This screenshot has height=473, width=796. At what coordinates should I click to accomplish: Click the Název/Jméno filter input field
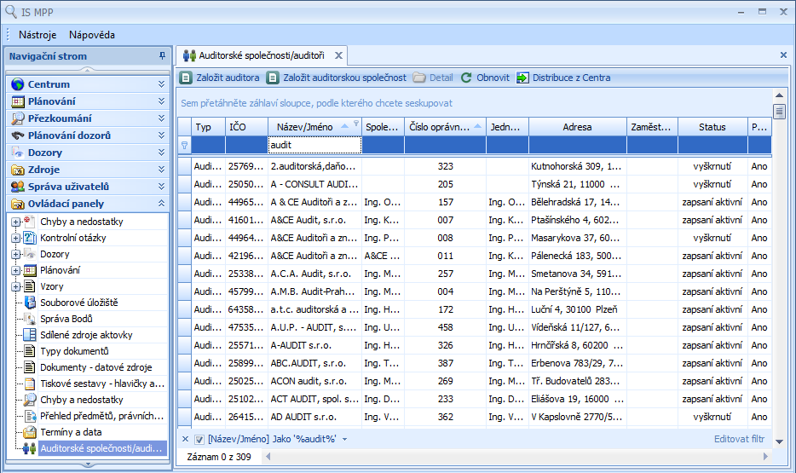[x=314, y=145]
